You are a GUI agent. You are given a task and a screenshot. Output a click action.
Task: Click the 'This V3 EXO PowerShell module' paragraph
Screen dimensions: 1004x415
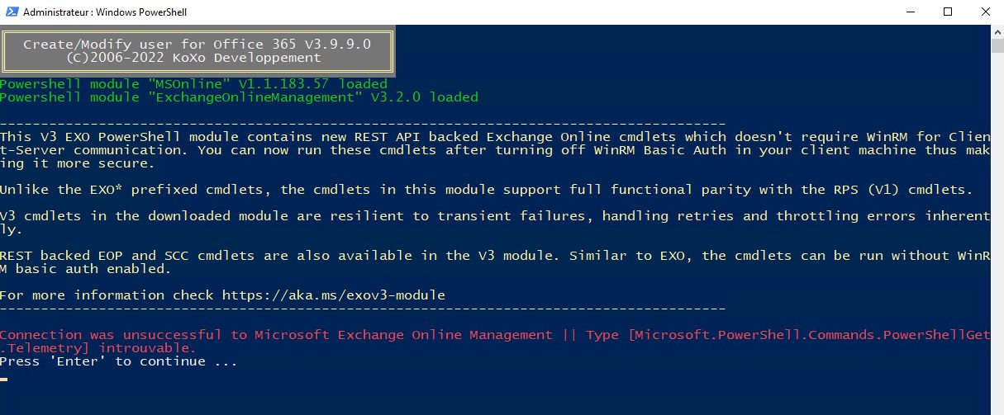[495, 150]
